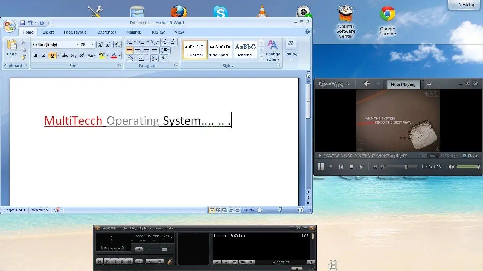Open the Font dialog launcher
483x271 pixels.
(120, 65)
